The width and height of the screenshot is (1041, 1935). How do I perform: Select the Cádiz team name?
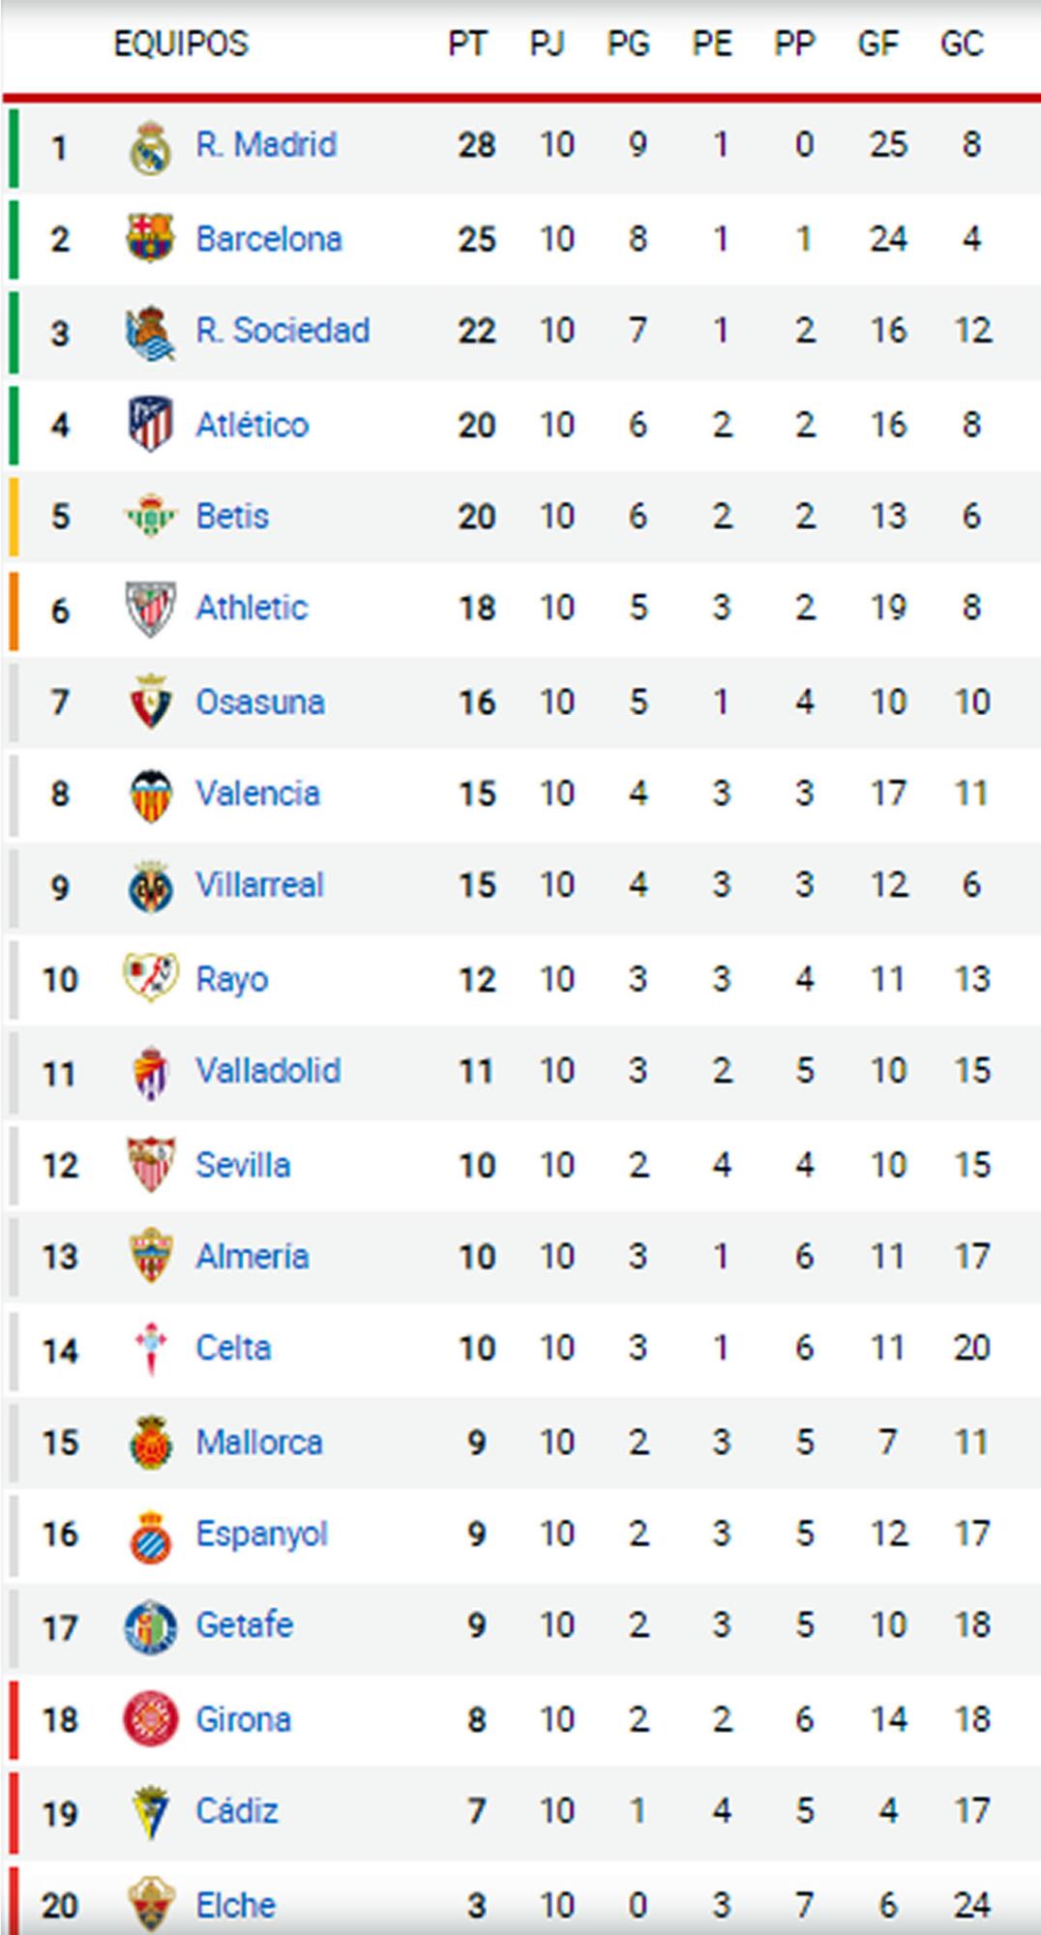(237, 1810)
